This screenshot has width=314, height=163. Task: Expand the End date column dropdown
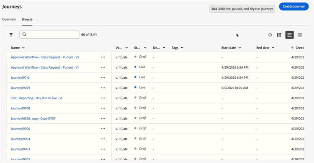pyautogui.click(x=273, y=48)
